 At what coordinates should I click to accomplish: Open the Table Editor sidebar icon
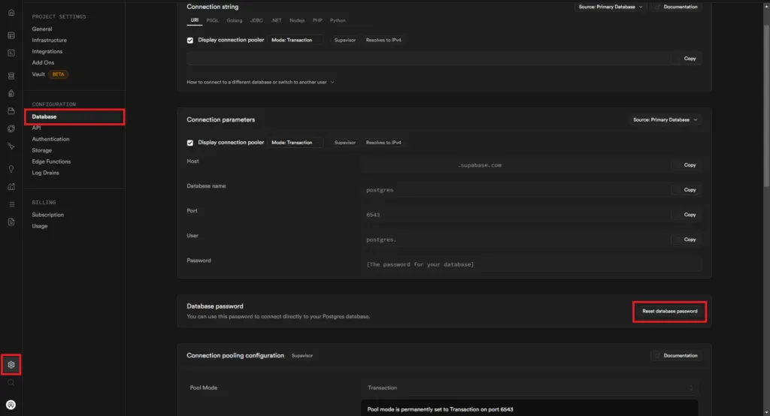pos(11,35)
